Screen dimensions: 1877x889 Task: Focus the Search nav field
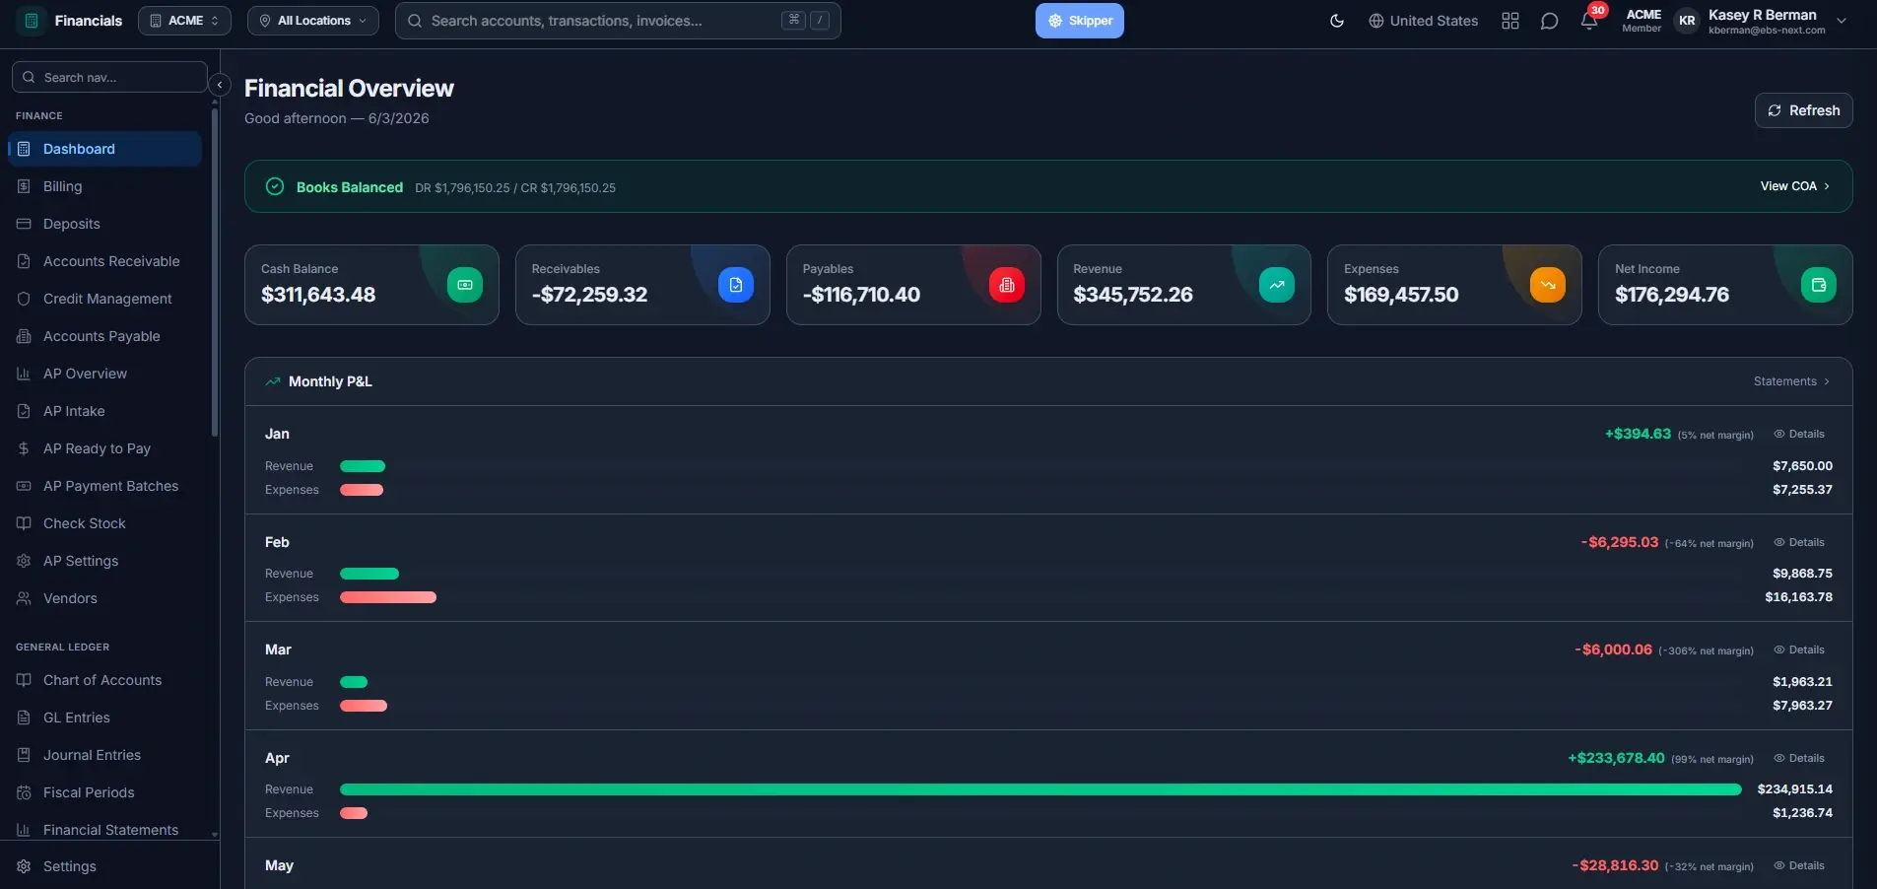pyautogui.click(x=109, y=77)
